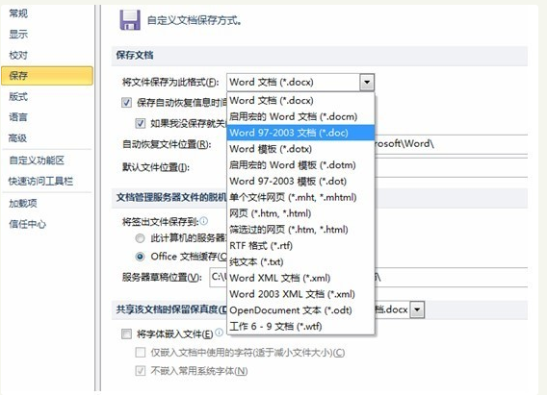The image size is (547, 395).
Task: Select OpenDocument 文本 (*.odt) option
Action: click(x=300, y=310)
